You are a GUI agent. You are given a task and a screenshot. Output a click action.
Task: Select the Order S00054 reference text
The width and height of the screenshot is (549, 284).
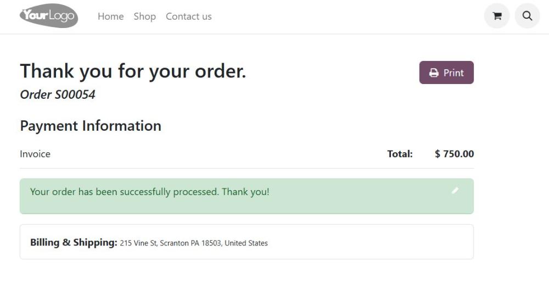[58, 94]
